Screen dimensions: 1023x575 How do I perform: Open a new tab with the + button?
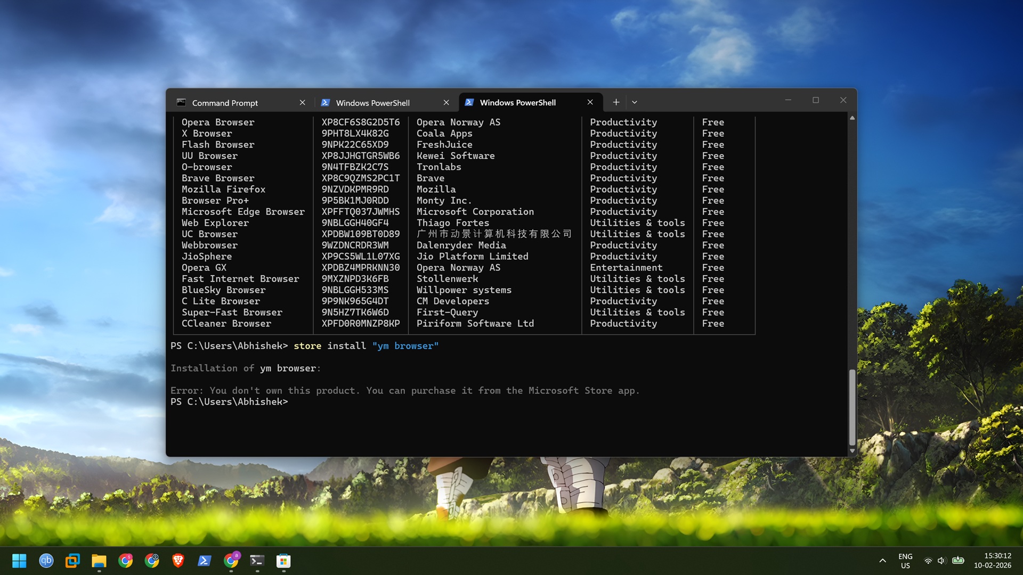pos(616,102)
